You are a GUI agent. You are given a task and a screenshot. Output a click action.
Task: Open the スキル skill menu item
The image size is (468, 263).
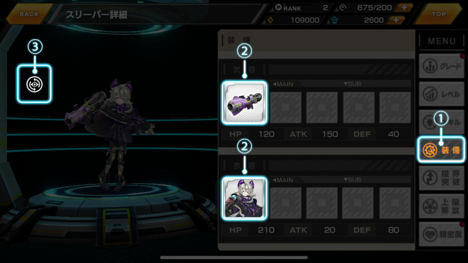[x=441, y=122]
